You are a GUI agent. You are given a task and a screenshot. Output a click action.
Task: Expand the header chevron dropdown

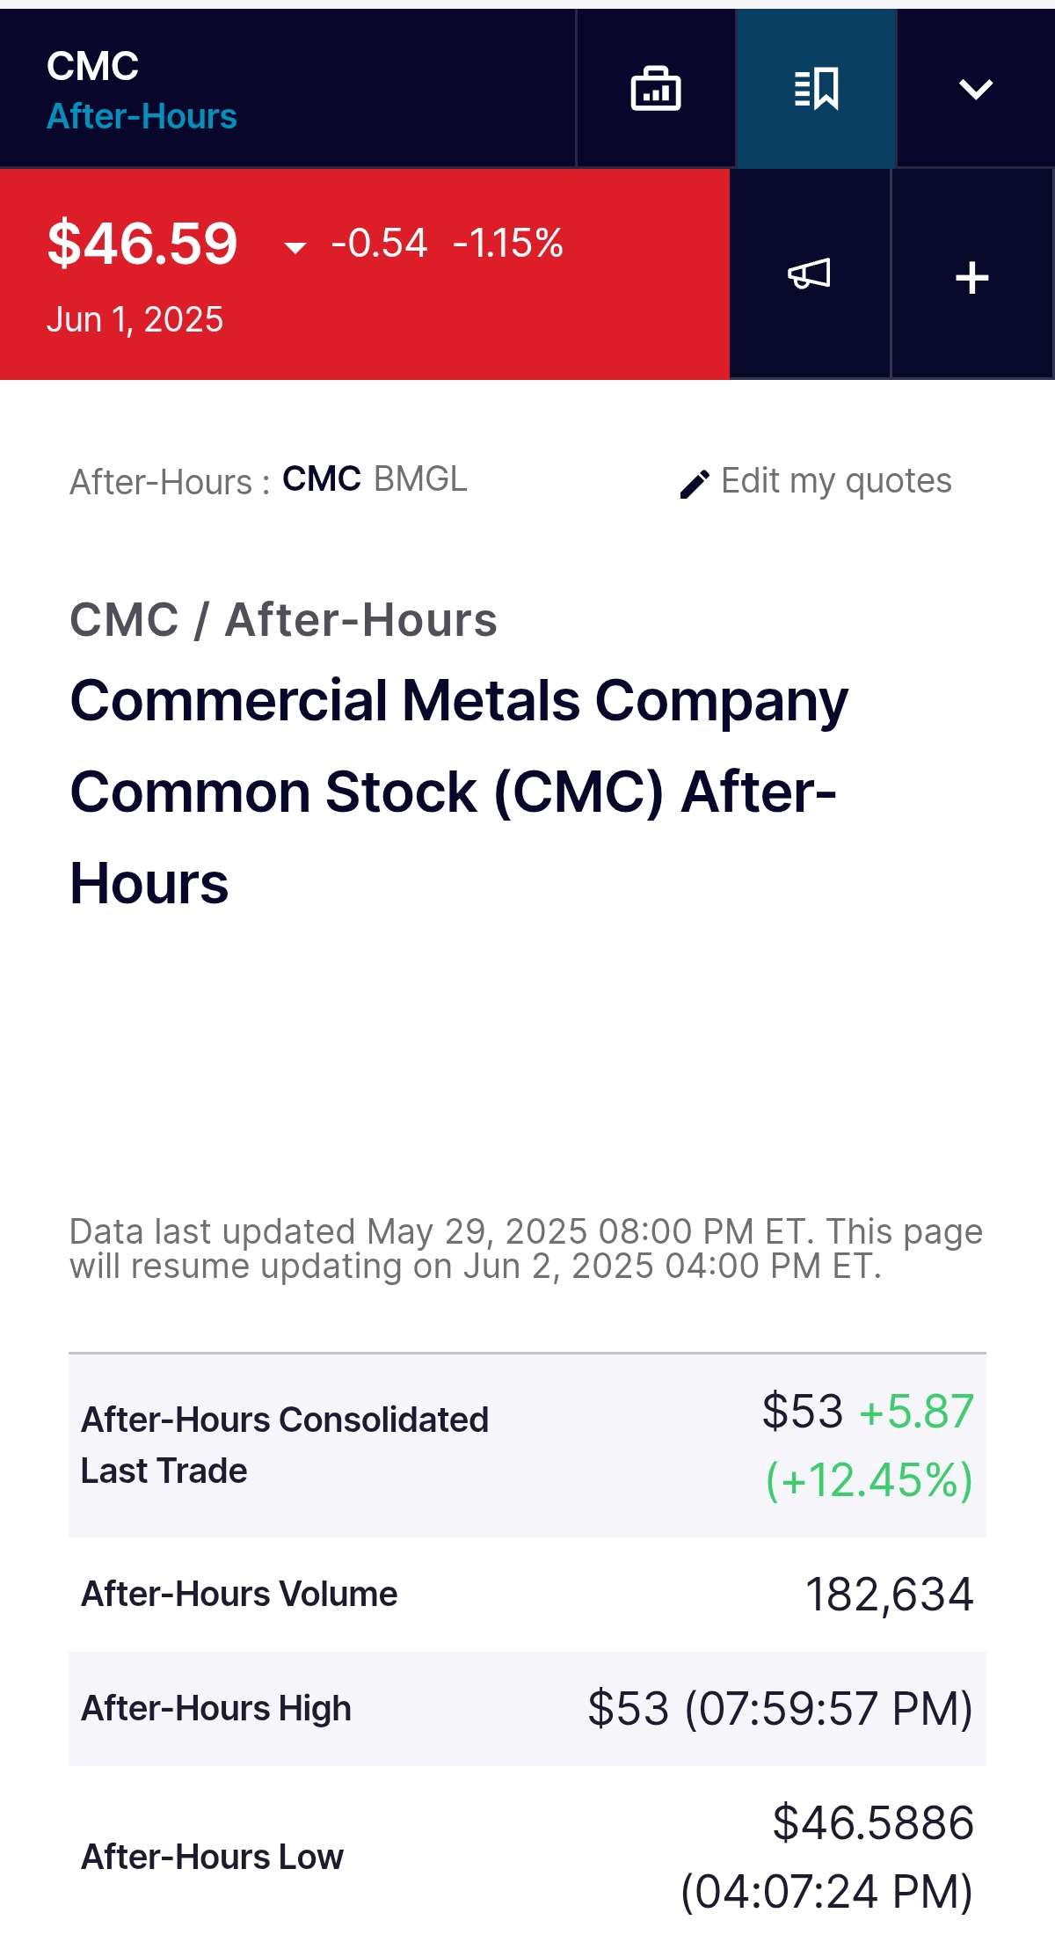pyautogui.click(x=975, y=89)
